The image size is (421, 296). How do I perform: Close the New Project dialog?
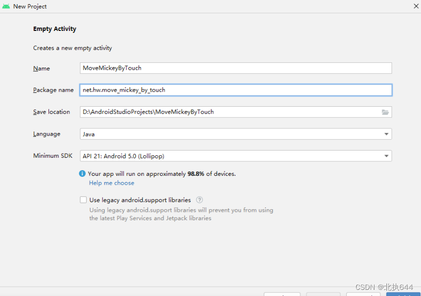pos(416,6)
